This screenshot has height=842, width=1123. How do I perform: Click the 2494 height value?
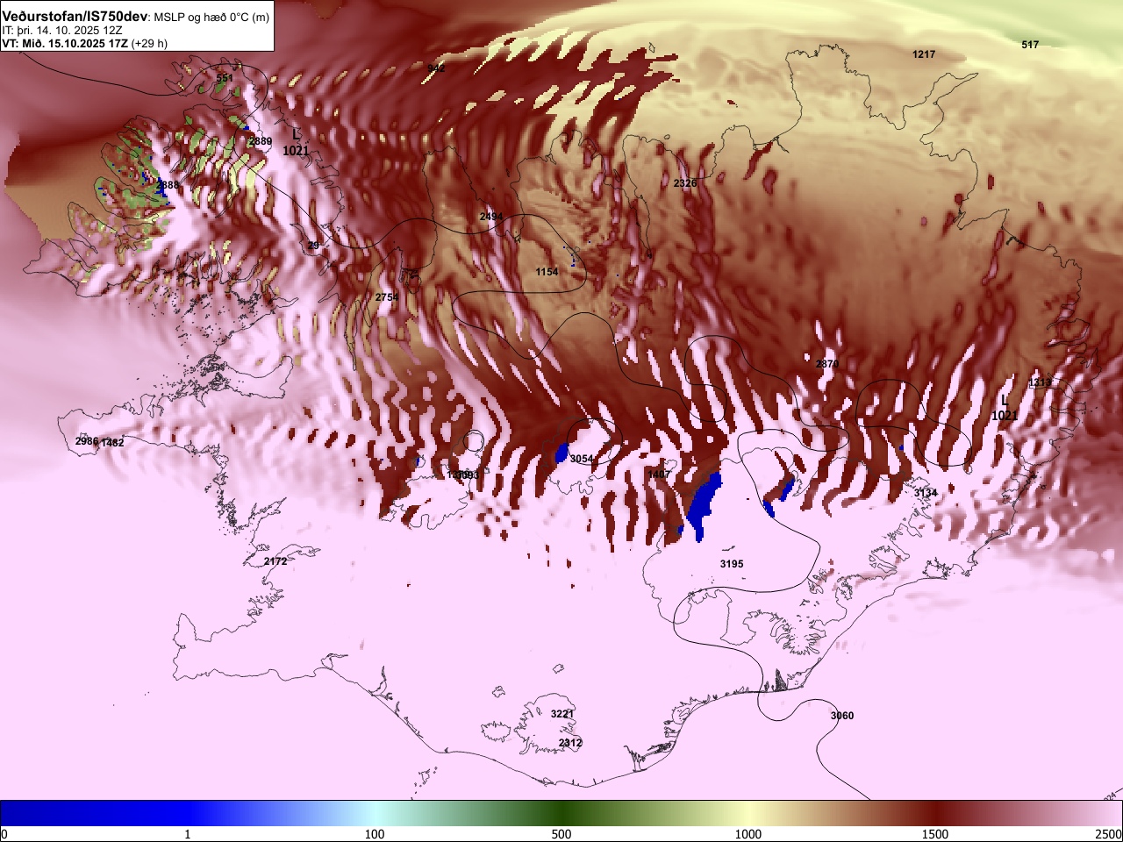[x=491, y=217]
